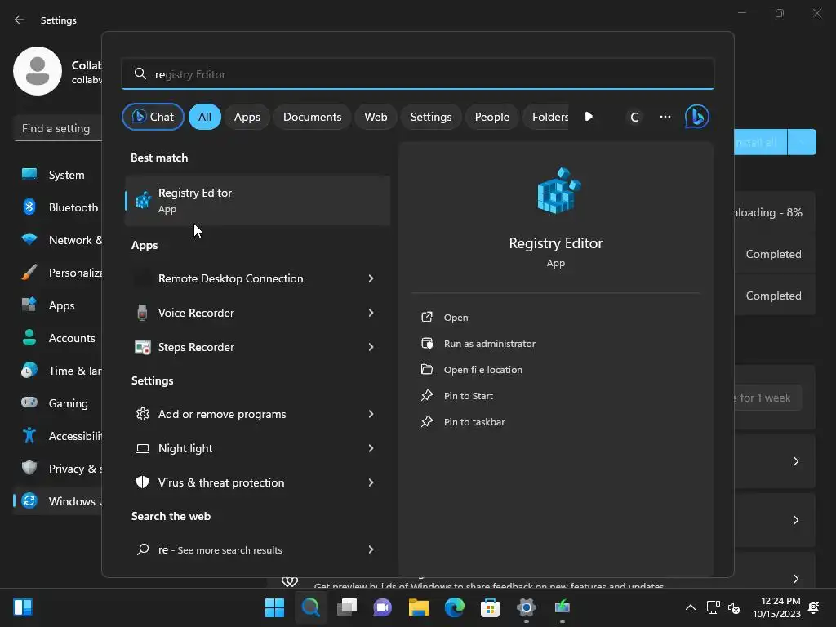Click Run as administrator shield icon

[x=426, y=344]
